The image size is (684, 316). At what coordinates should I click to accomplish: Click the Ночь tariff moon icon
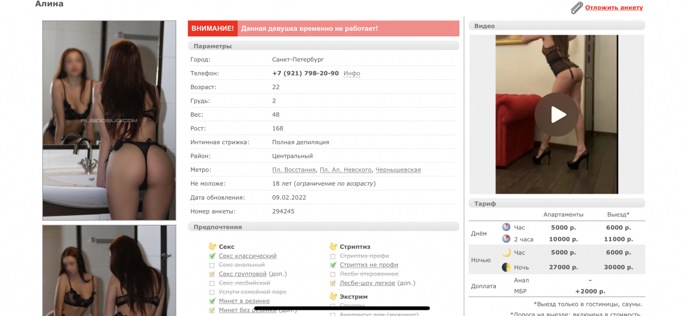[506, 267]
